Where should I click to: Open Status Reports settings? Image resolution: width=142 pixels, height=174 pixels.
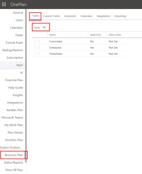[x=13, y=163]
